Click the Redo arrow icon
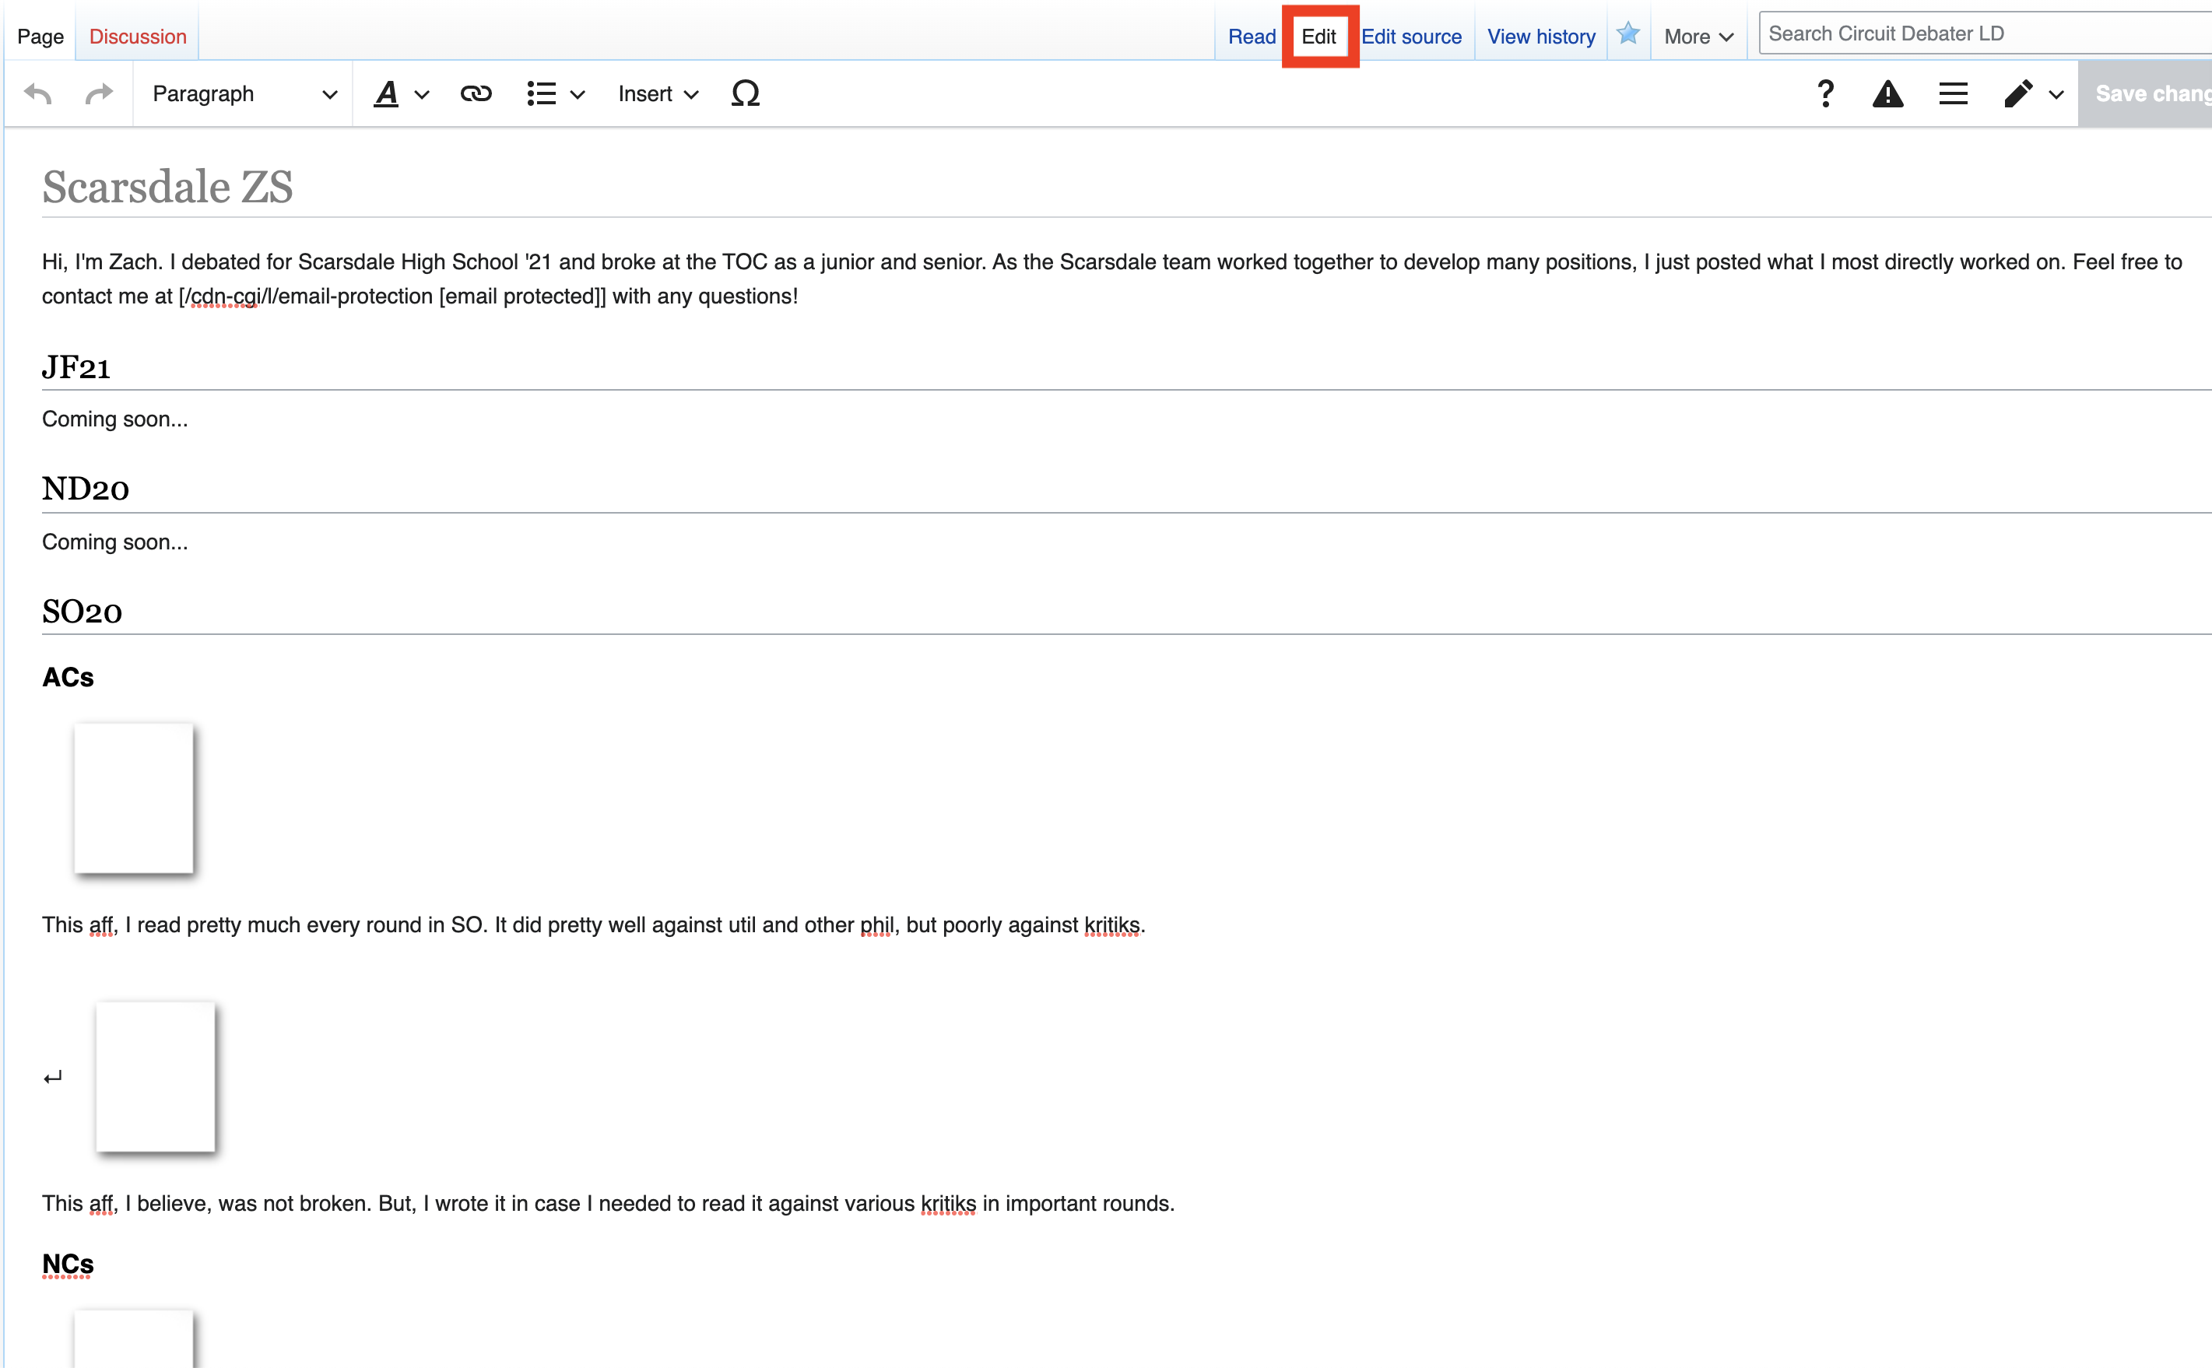This screenshot has width=2212, height=1368. pos(99,93)
